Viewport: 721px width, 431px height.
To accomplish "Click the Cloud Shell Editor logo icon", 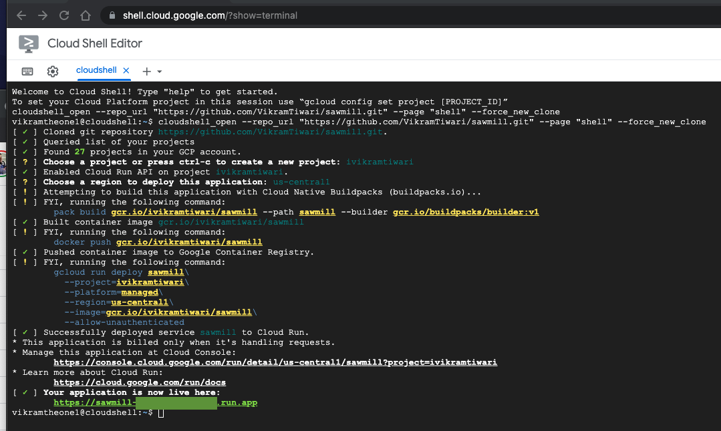I will click(29, 43).
